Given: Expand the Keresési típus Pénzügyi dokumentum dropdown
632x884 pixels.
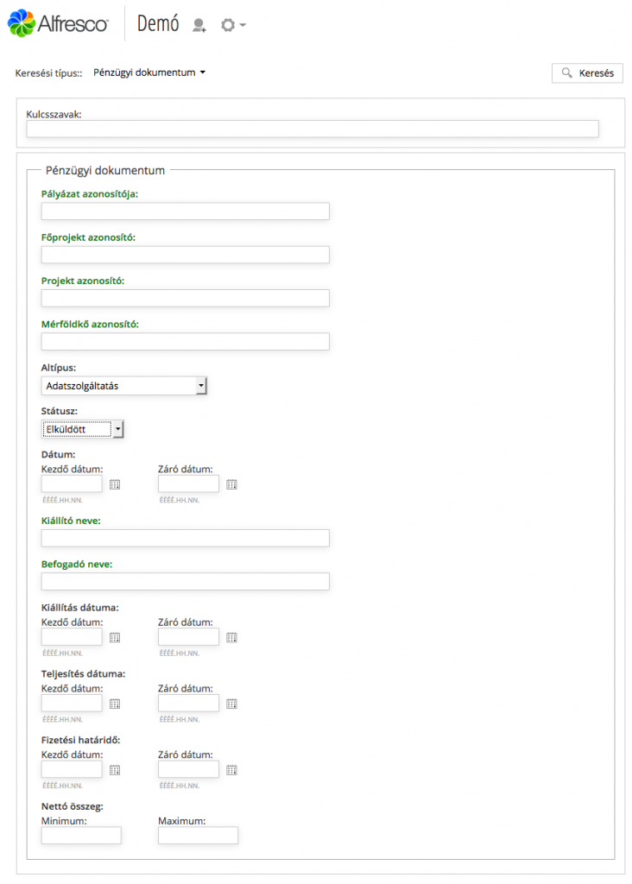Looking at the screenshot, I should point(149,73).
